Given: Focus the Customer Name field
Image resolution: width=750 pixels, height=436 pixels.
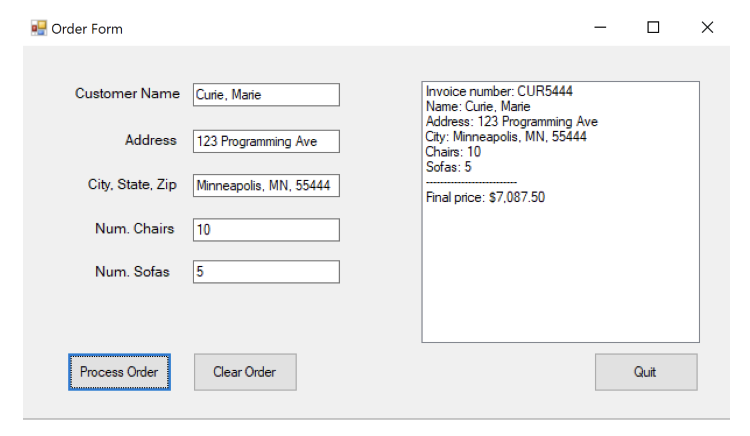Looking at the screenshot, I should pyautogui.click(x=266, y=95).
